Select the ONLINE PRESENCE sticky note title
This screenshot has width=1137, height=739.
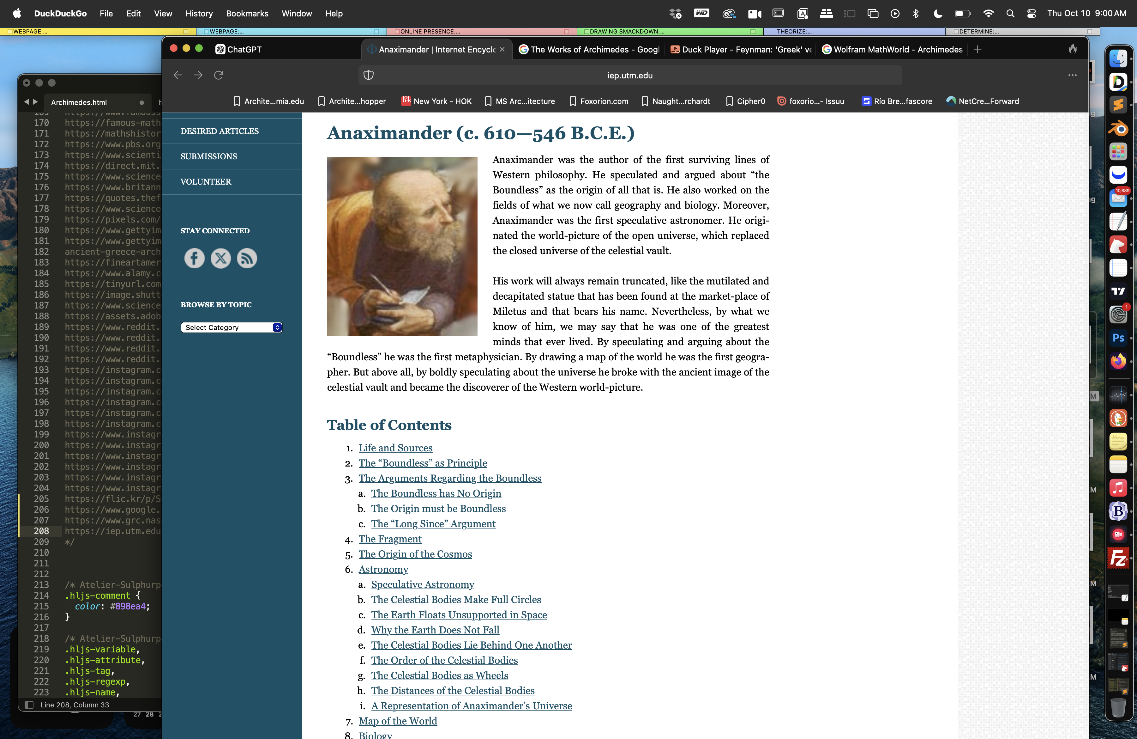pos(430,32)
